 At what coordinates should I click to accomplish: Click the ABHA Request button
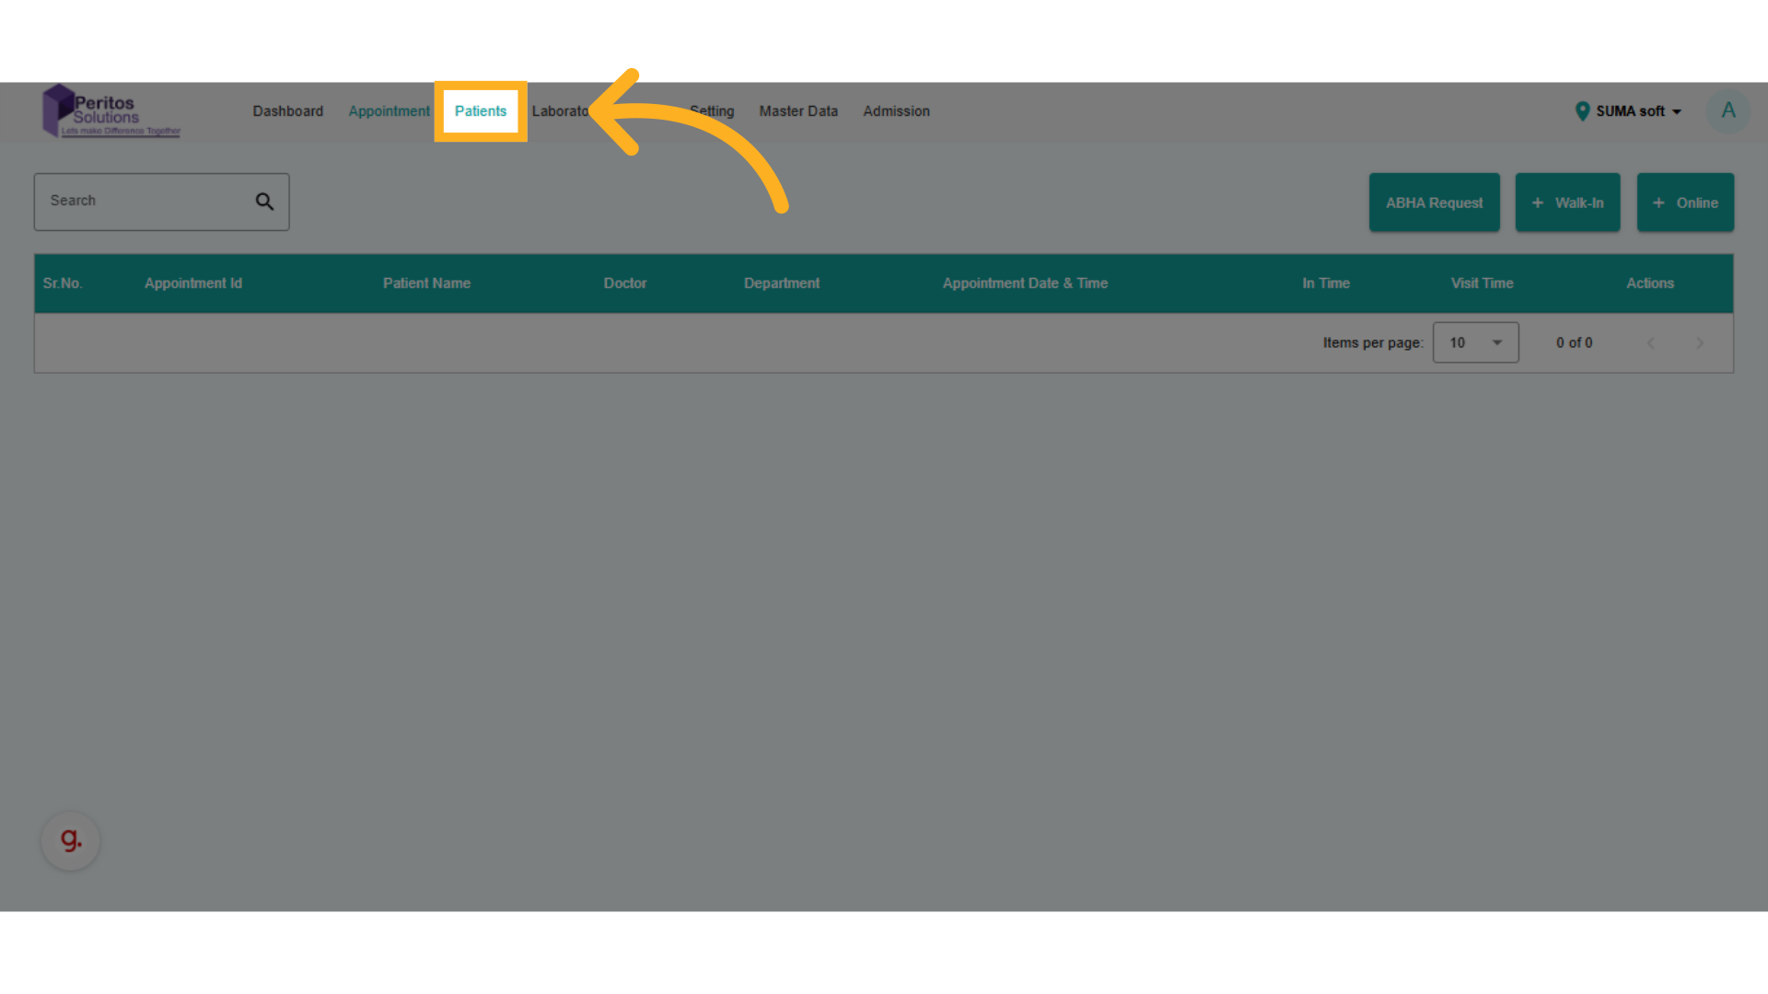[x=1434, y=202]
